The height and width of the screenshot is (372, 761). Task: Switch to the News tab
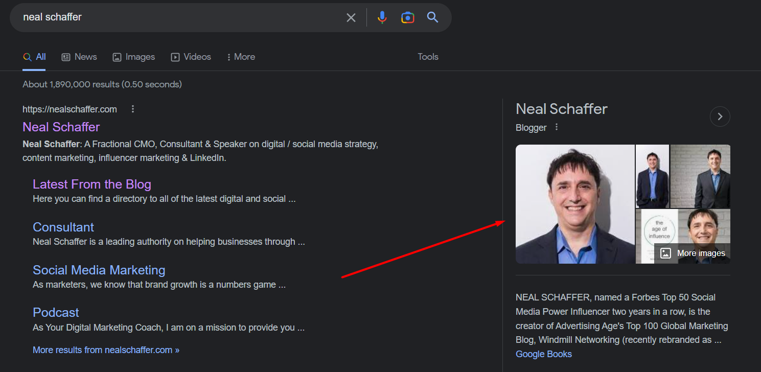[x=79, y=57]
